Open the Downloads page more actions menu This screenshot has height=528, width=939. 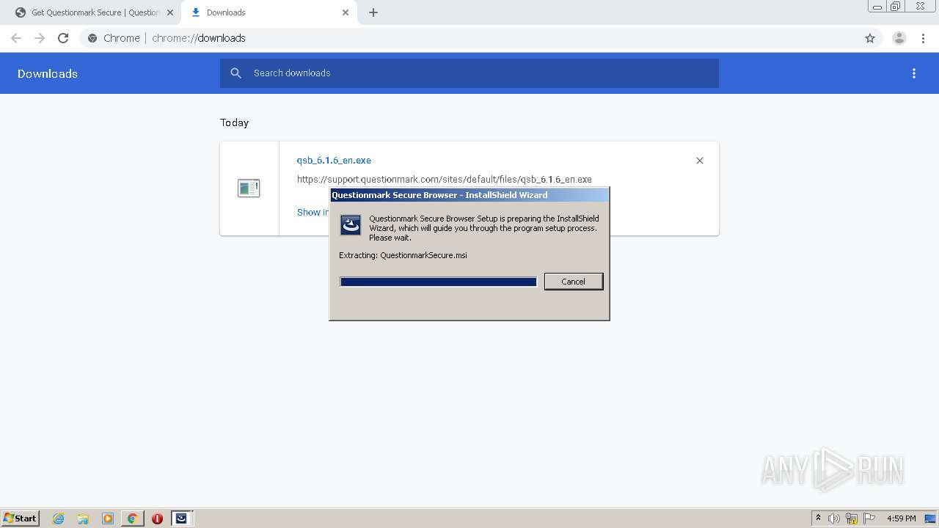click(x=914, y=73)
